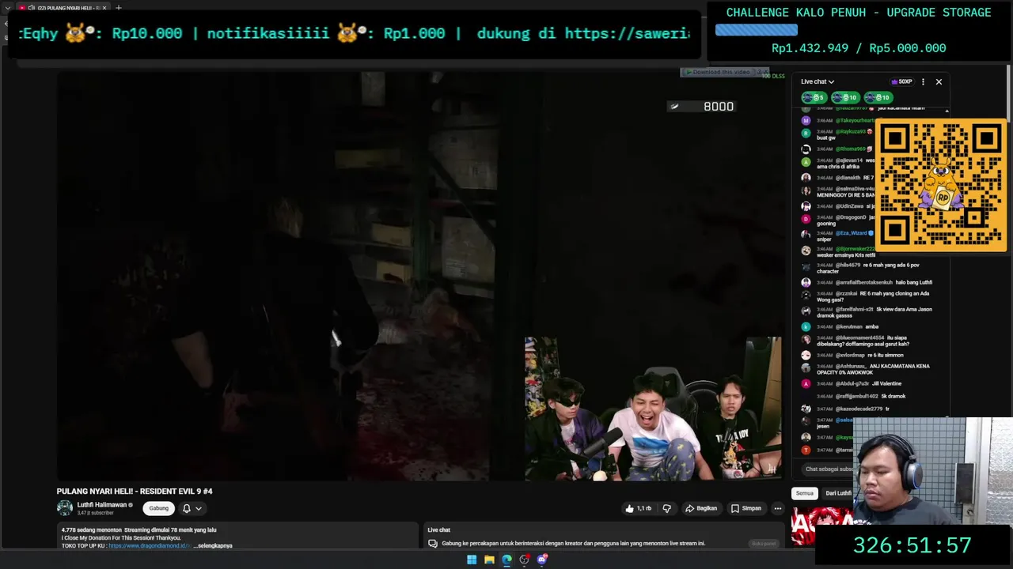The image size is (1013, 569).
Task: Click the @UdinZawa username in chat
Action: click(849, 206)
